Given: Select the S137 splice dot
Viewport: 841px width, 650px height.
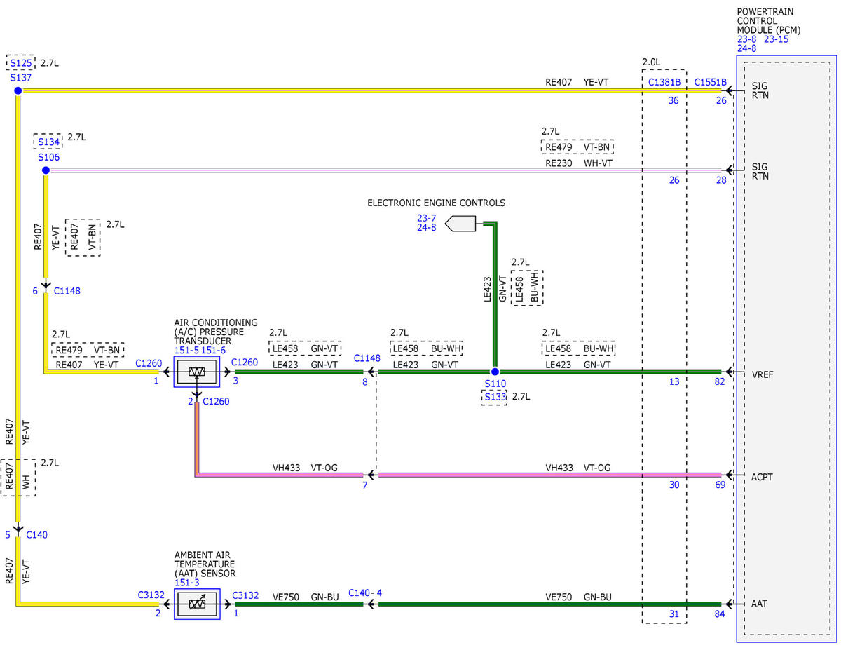Looking at the screenshot, I should [18, 91].
